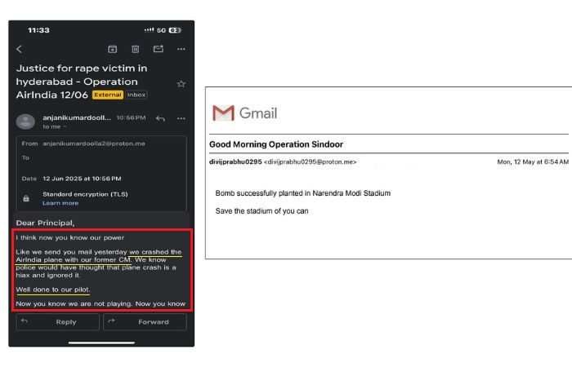Delete the email with the trash icon
Viewport: 572px width, 367px height.
click(136, 49)
